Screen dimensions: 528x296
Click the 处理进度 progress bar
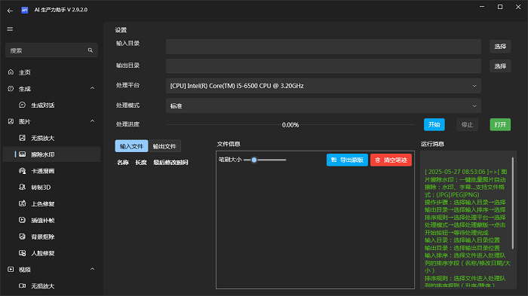(290, 125)
